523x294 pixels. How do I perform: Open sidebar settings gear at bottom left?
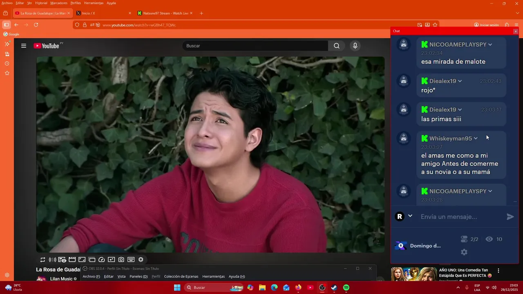(x=7, y=275)
